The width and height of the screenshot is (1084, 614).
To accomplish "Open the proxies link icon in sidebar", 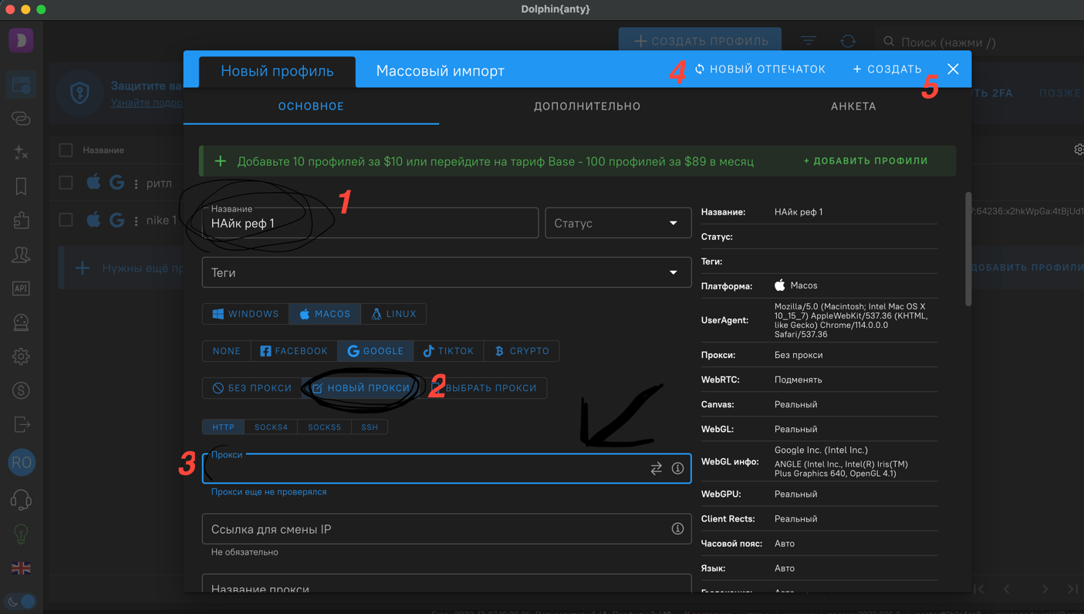I will click(21, 118).
